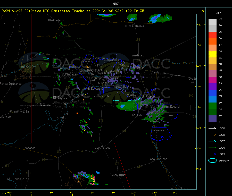Click the cyan VBCT arrow in legend
This screenshot has width=232, height=196.
click(x=212, y=141)
